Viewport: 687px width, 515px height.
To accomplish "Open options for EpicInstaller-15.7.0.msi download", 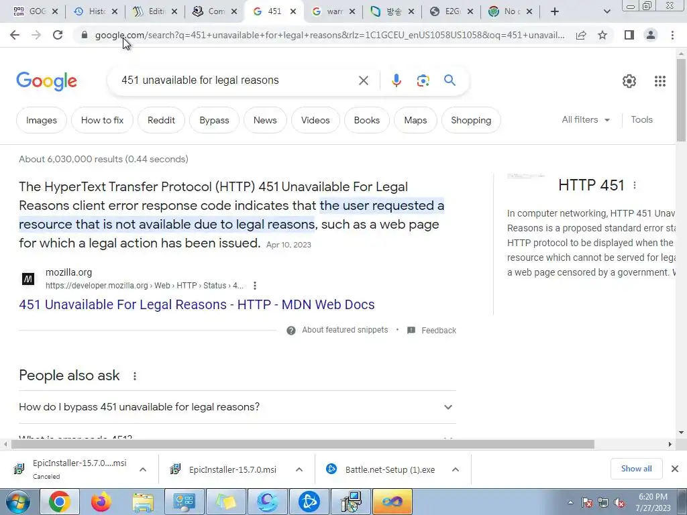I will tap(299, 469).
